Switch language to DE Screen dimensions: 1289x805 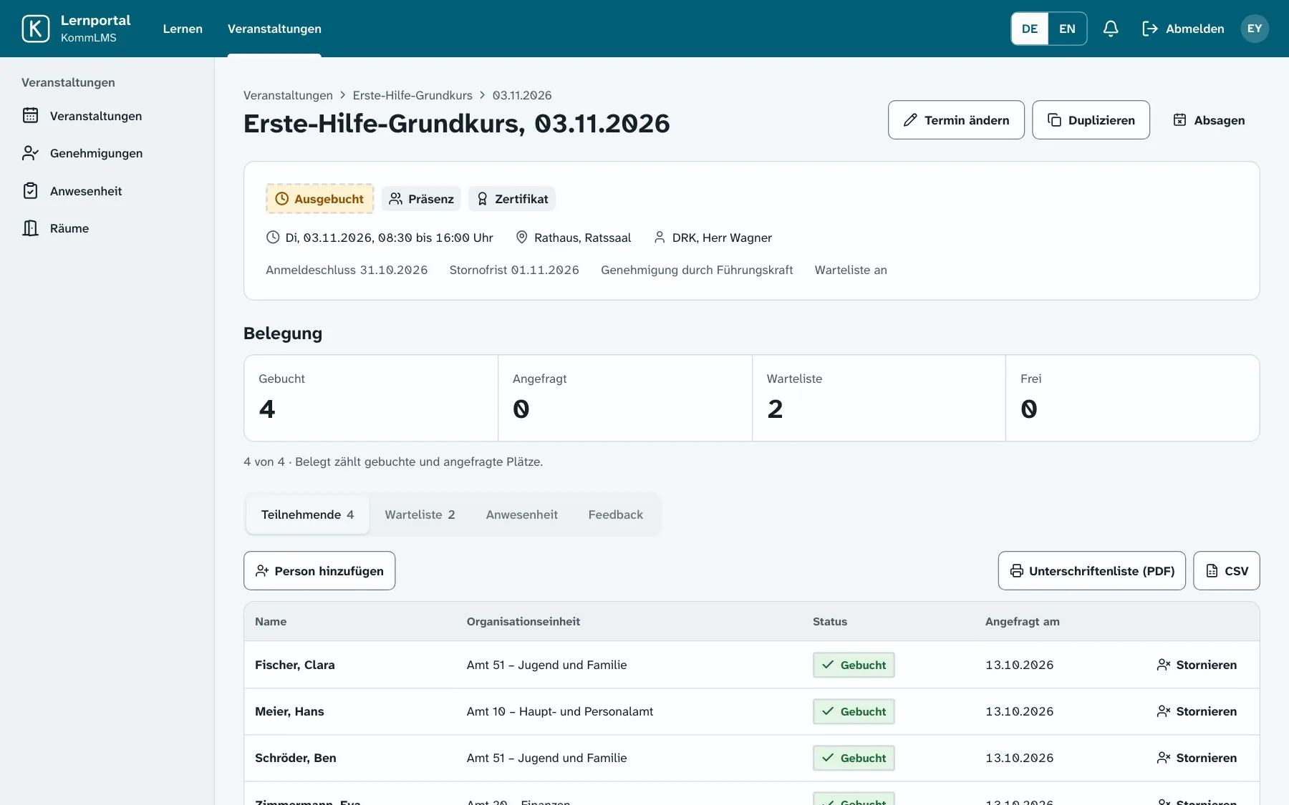tap(1030, 29)
